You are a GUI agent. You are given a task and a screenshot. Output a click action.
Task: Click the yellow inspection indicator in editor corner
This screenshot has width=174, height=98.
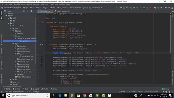[170, 14]
